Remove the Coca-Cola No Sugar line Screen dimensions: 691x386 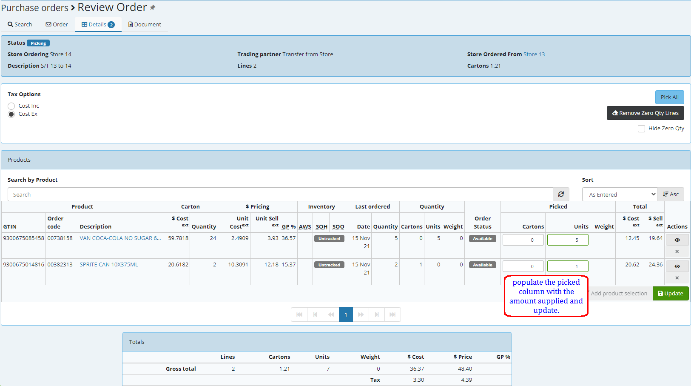coord(677,252)
